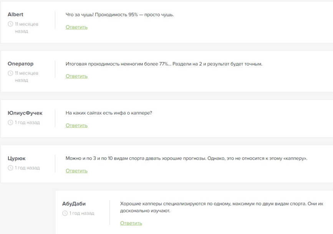The image size is (333, 234).
Task: Reply to ЮлиусФучек's question about capper
Action: click(76, 125)
